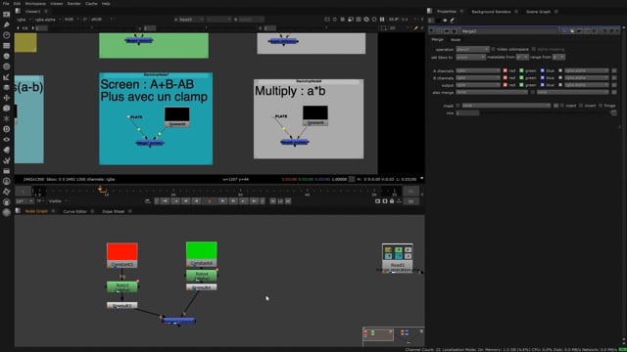Viewport: 627px width, 352px height.
Task: Open the 3D nodes menu in left toolbar
Action: click(7, 108)
